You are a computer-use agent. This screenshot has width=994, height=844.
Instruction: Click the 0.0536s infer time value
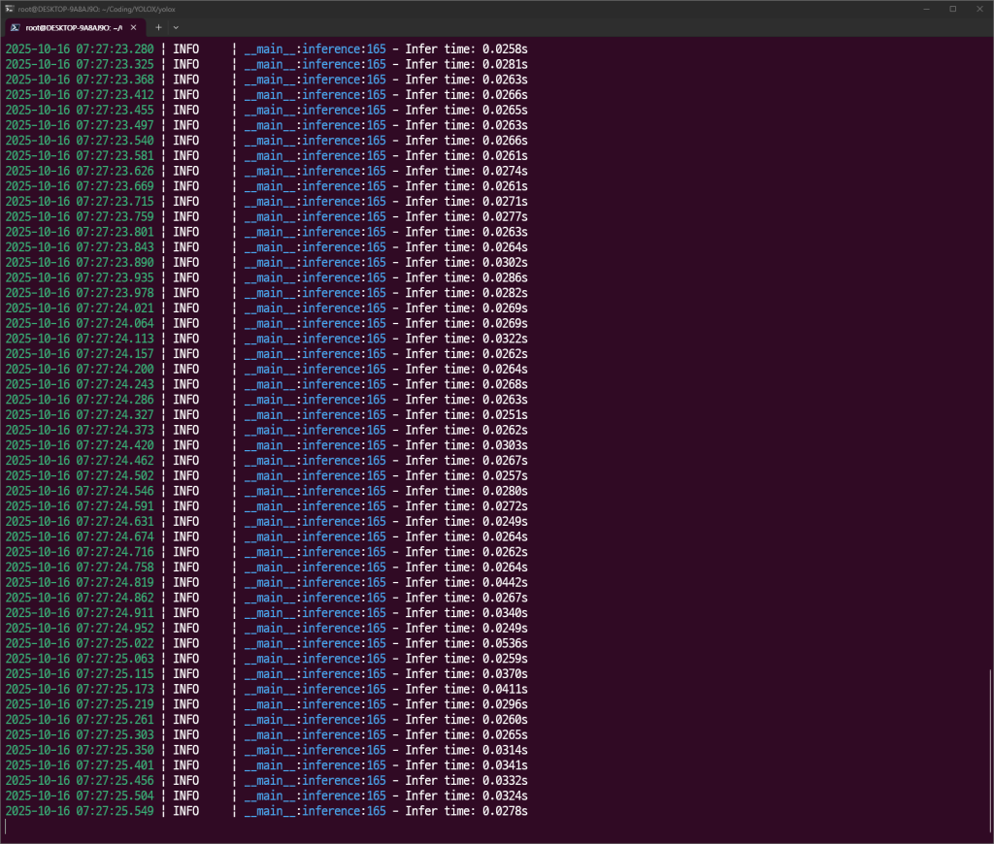(x=505, y=643)
